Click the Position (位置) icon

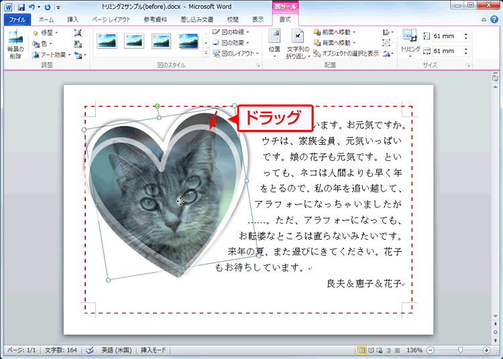tap(274, 44)
